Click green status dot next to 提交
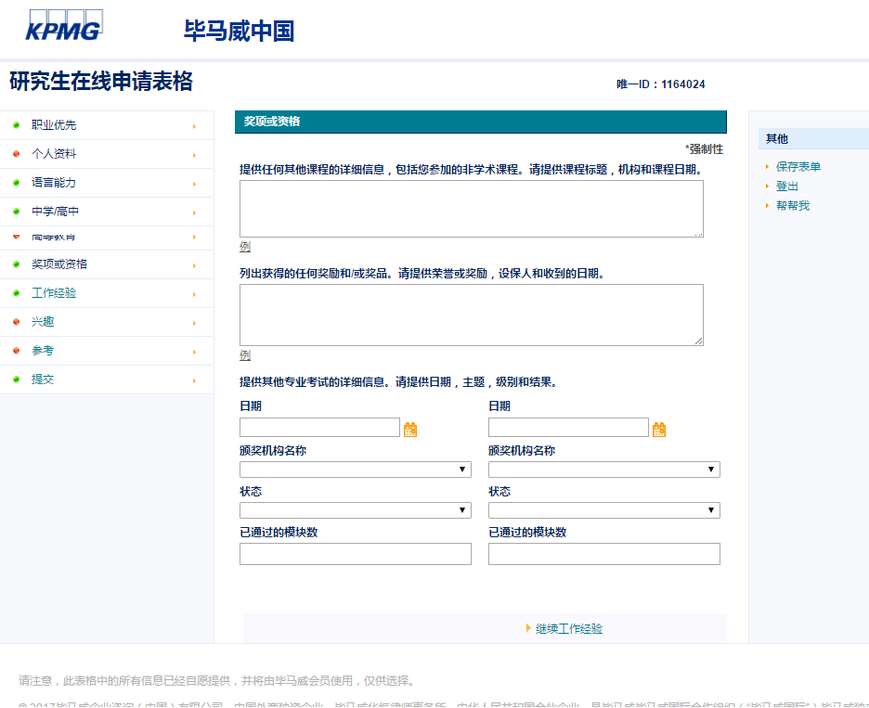This screenshot has width=869, height=708. point(16,380)
